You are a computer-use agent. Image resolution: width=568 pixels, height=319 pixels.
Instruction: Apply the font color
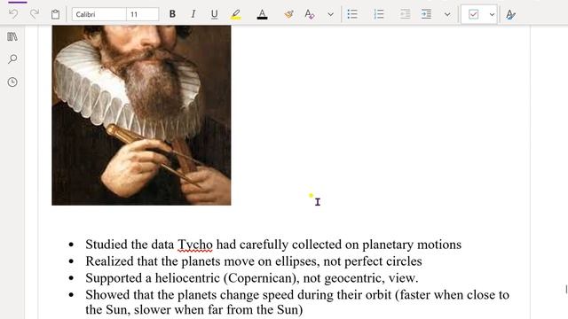coord(262,14)
